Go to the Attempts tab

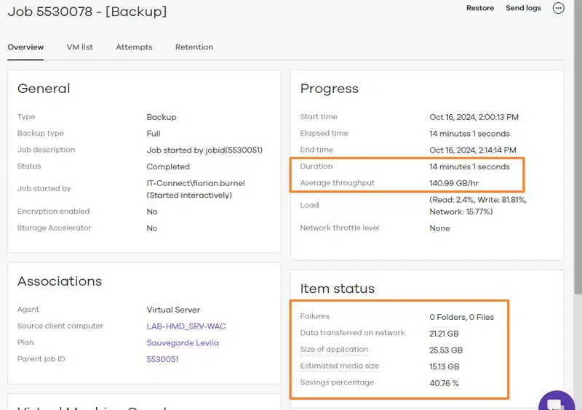(x=134, y=47)
